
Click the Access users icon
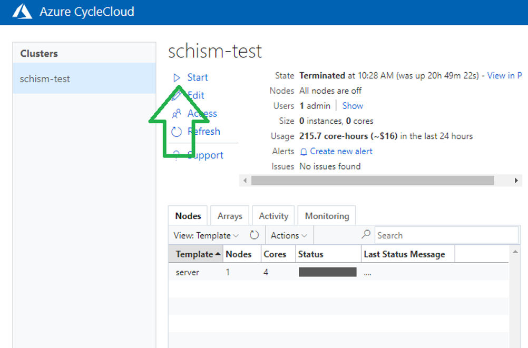177,113
